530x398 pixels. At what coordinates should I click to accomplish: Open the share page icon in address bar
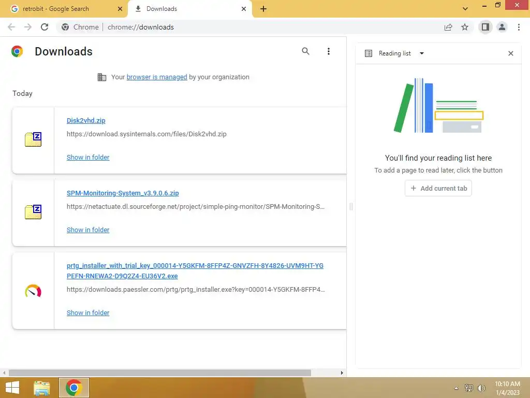[448, 27]
